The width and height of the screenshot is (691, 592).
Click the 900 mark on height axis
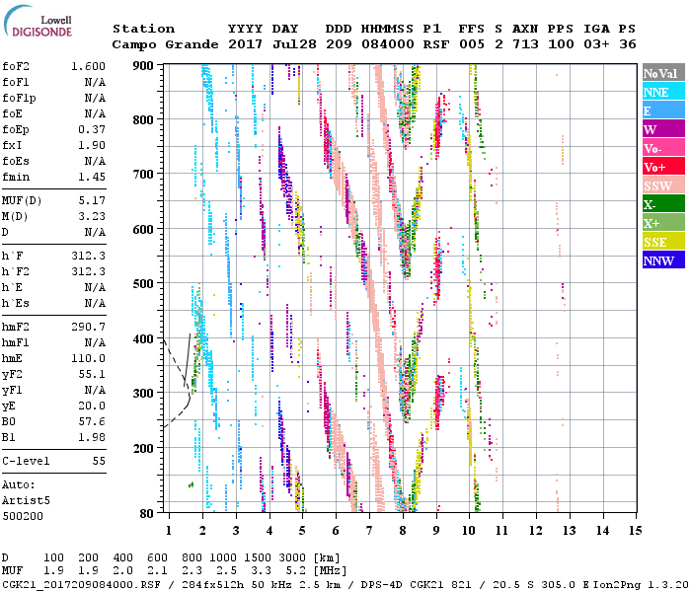pos(144,66)
